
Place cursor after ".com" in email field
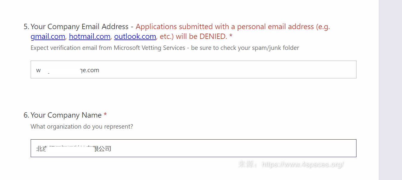click(x=99, y=70)
